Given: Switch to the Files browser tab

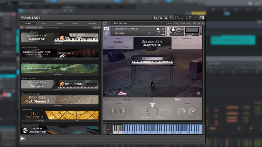Looking at the screenshot, I should (44, 23).
